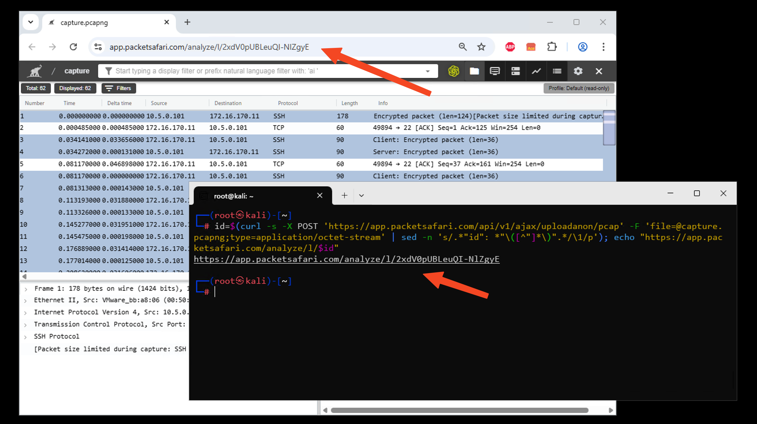757x424 pixels.
Task: Click the PacketSafari elephant logo
Action: [35, 71]
